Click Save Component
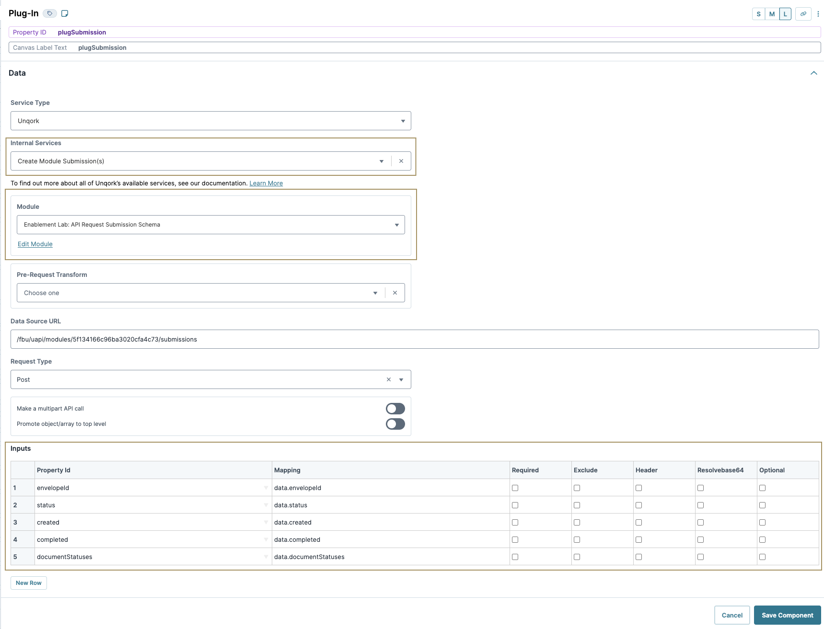 coord(787,615)
